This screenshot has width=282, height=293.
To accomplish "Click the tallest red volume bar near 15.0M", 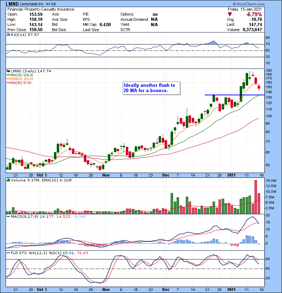I will [256, 197].
